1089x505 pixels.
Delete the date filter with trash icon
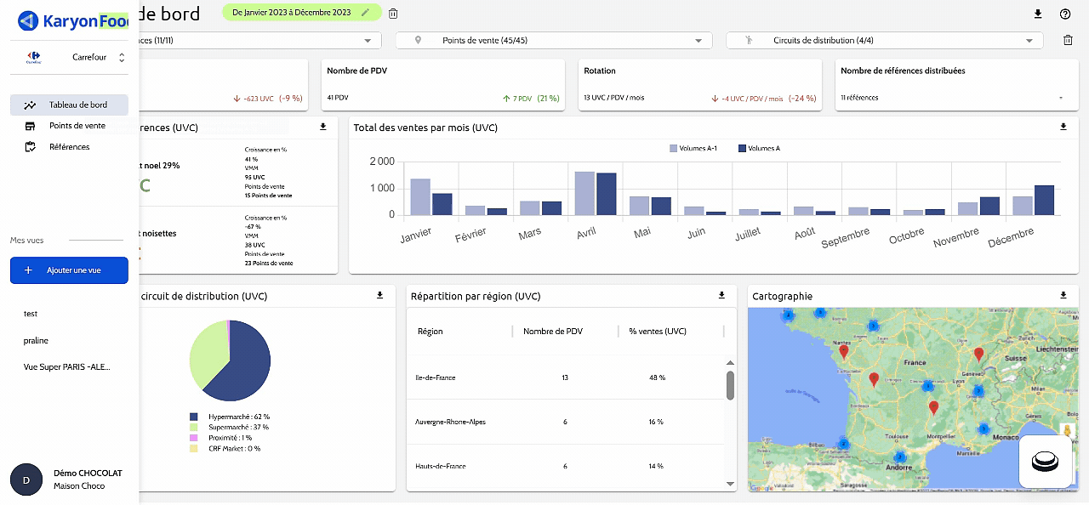click(393, 14)
